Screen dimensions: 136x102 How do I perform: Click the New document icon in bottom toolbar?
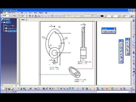pyautogui.click(x=3, y=89)
